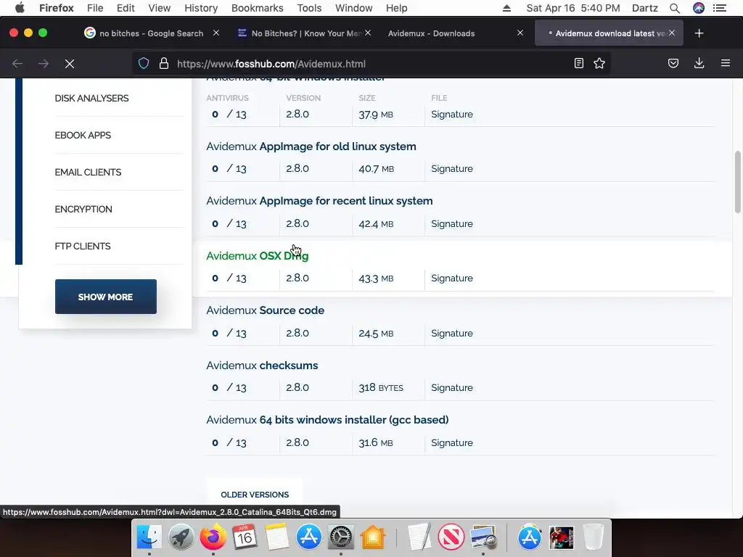Viewport: 743px width, 557px height.
Task: Open Notes app in the dock
Action: click(276, 537)
